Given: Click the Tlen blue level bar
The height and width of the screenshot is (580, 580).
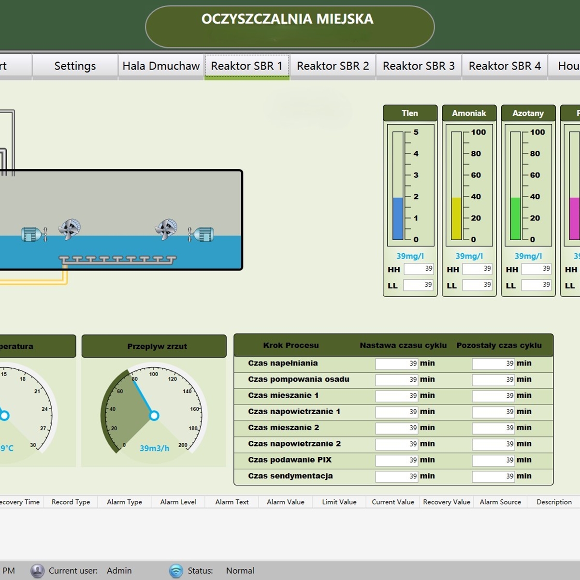Looking at the screenshot, I should pyautogui.click(x=398, y=218).
